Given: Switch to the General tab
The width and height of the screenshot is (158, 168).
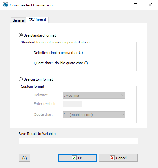Looking at the screenshot, I should pyautogui.click(x=19, y=20).
